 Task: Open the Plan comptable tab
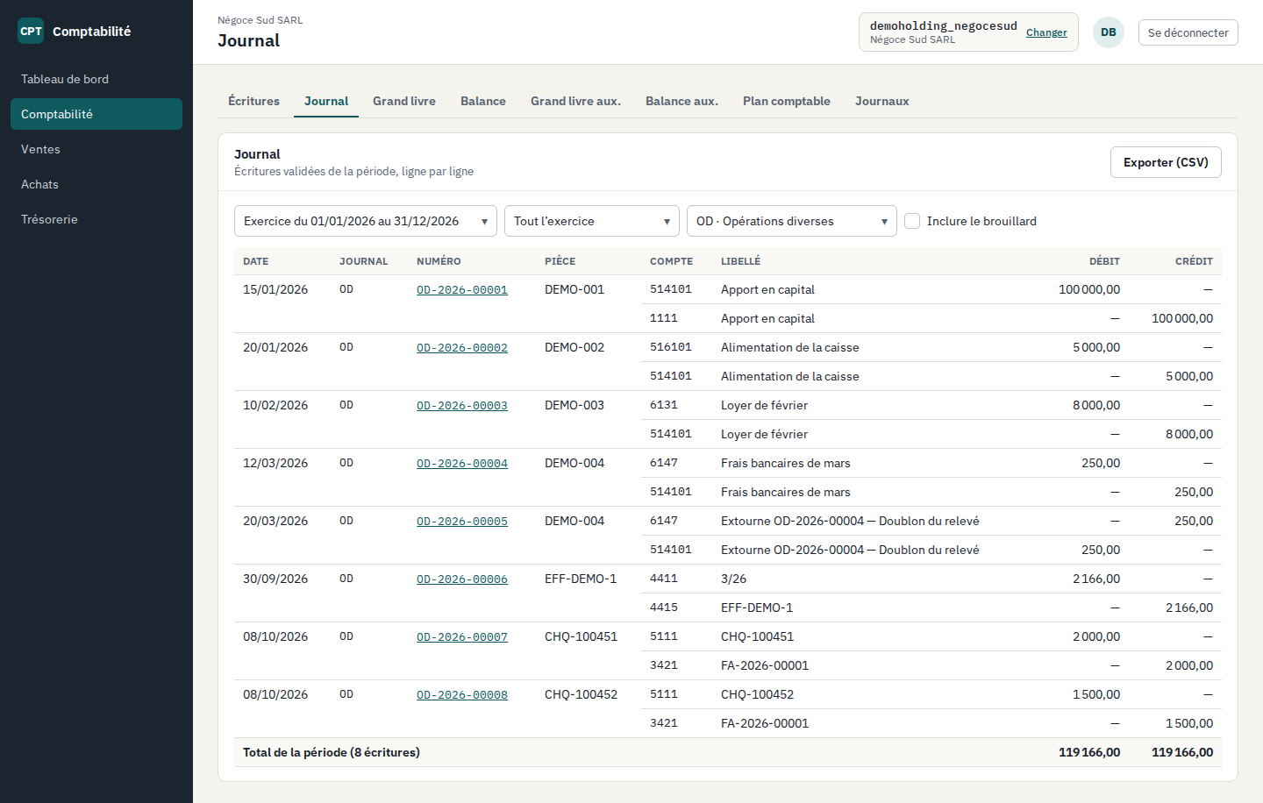[x=787, y=101]
